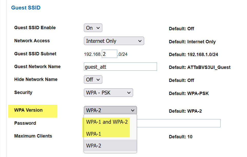
Task: Click the Maximum Clients label
Action: [33, 136]
